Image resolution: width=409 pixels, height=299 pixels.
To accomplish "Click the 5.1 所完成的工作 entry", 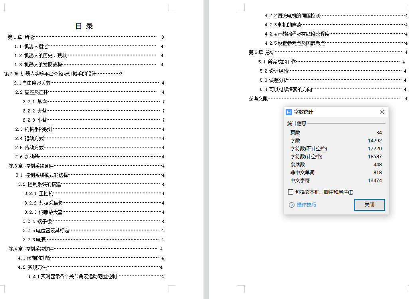I will click(332, 62).
